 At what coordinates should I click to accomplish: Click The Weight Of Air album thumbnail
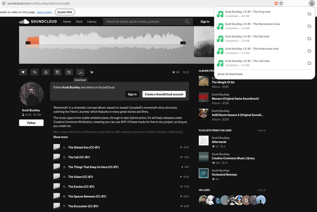[x=204, y=81]
